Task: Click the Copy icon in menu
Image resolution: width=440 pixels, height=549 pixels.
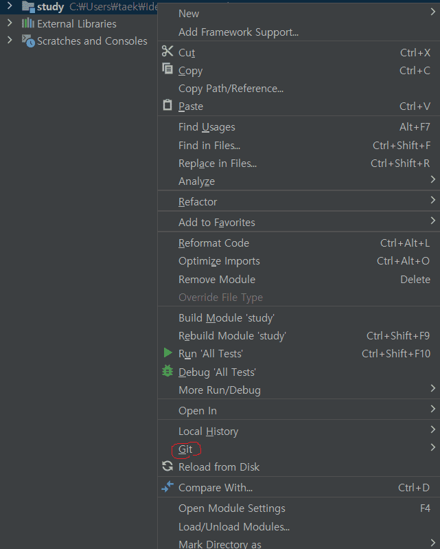Action: pos(167,69)
